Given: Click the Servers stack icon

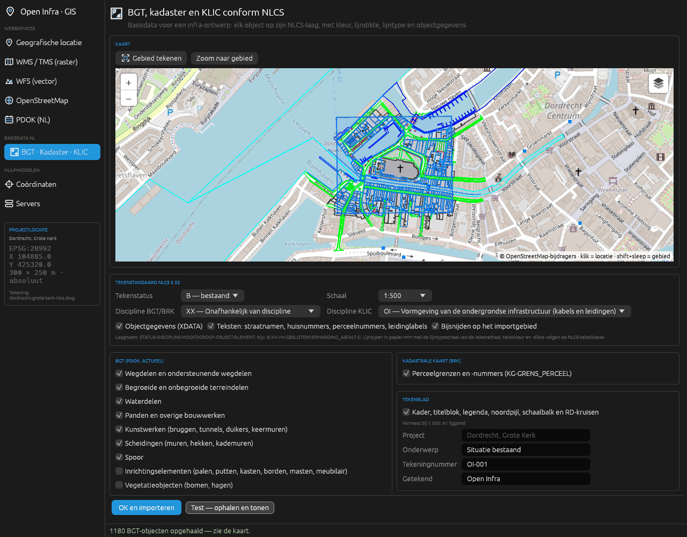Looking at the screenshot, I should [x=9, y=204].
